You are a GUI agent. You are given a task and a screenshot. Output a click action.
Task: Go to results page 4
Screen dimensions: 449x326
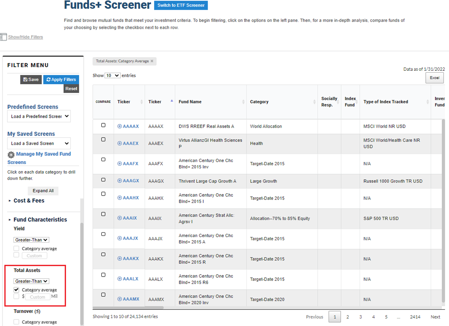[x=373, y=317]
